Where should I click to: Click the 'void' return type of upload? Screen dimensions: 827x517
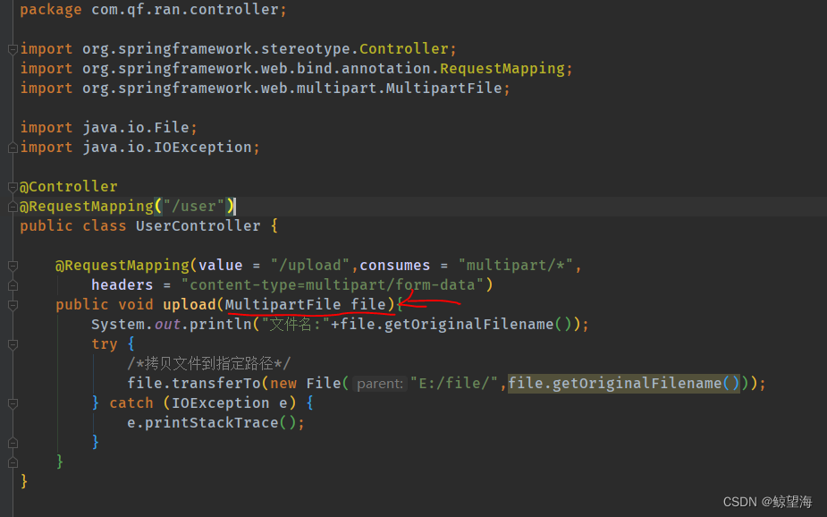click(x=136, y=304)
